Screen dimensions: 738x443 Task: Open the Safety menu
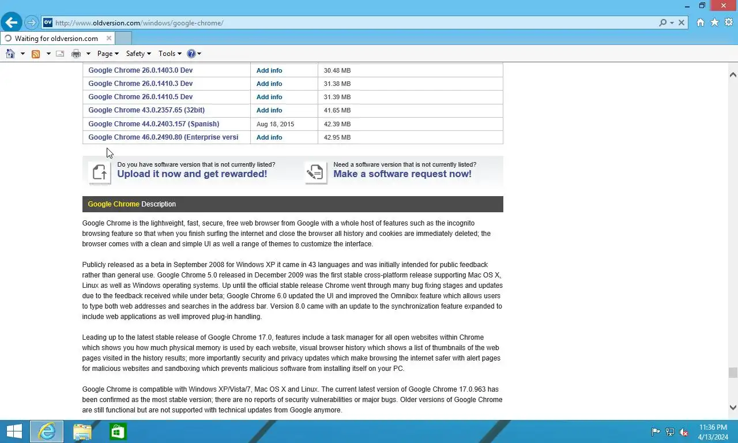click(x=138, y=54)
